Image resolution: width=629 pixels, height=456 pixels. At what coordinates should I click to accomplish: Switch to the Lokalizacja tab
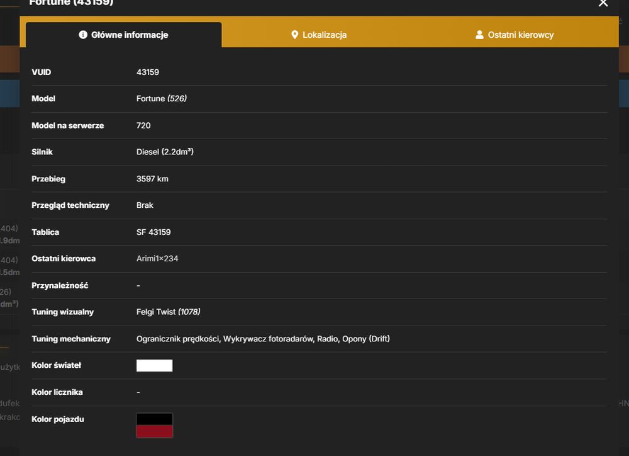pos(319,35)
